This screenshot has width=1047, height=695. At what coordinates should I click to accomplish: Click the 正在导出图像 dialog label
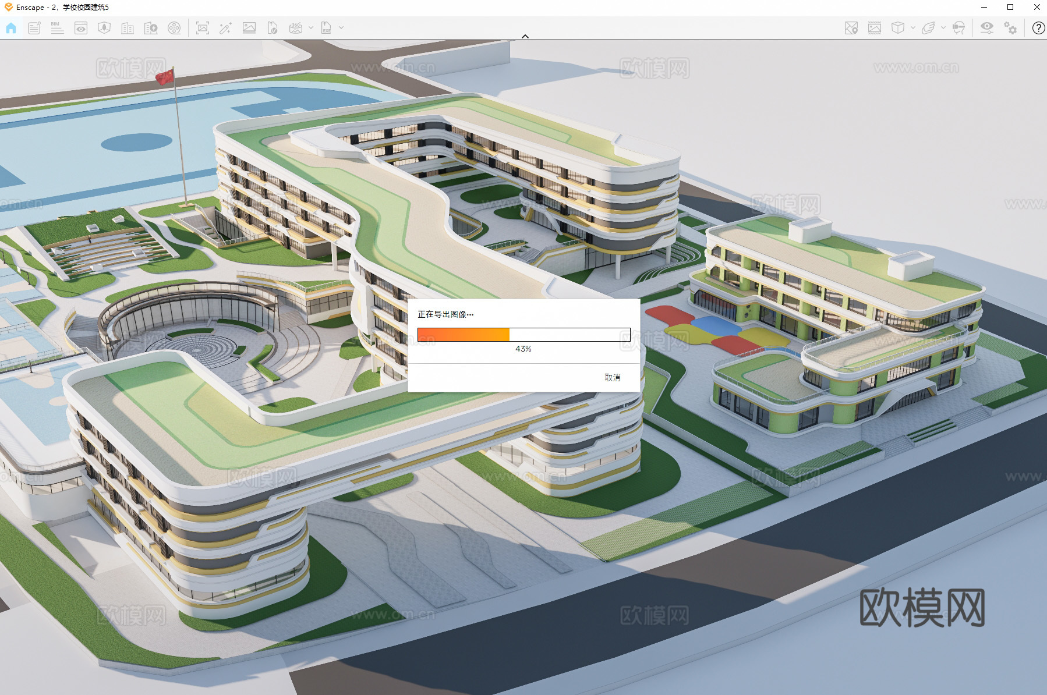pyautogui.click(x=445, y=314)
